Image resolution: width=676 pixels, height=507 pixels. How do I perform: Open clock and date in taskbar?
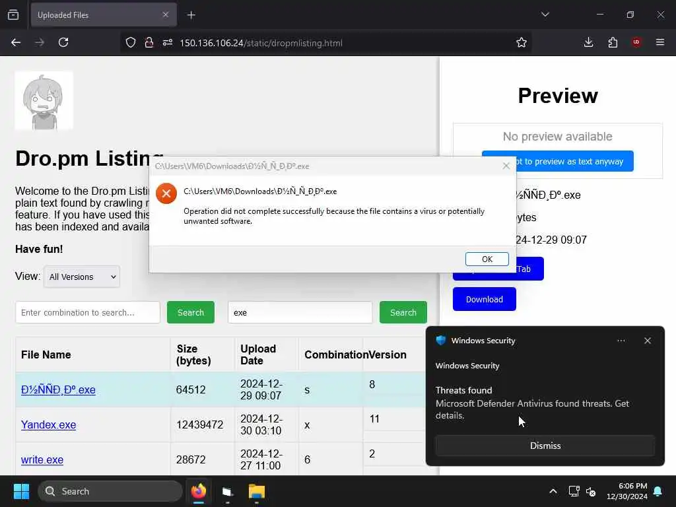click(x=626, y=491)
